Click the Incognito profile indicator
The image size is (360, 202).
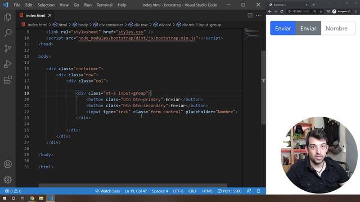[x=341, y=11]
